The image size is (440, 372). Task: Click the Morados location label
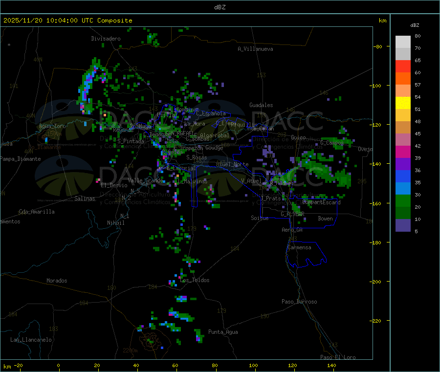(57, 281)
